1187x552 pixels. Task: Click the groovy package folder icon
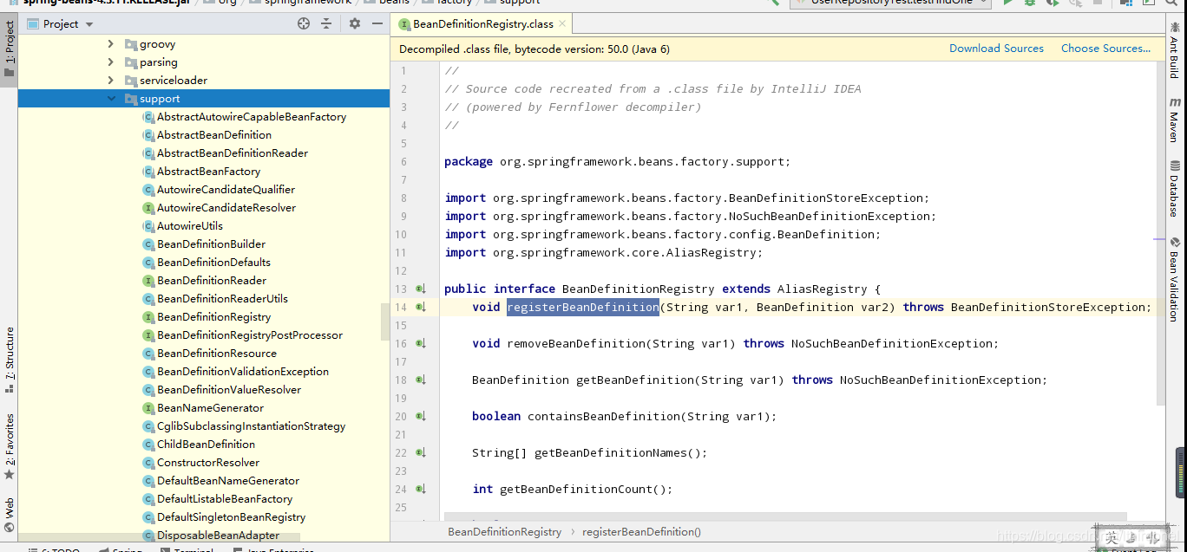(x=131, y=44)
